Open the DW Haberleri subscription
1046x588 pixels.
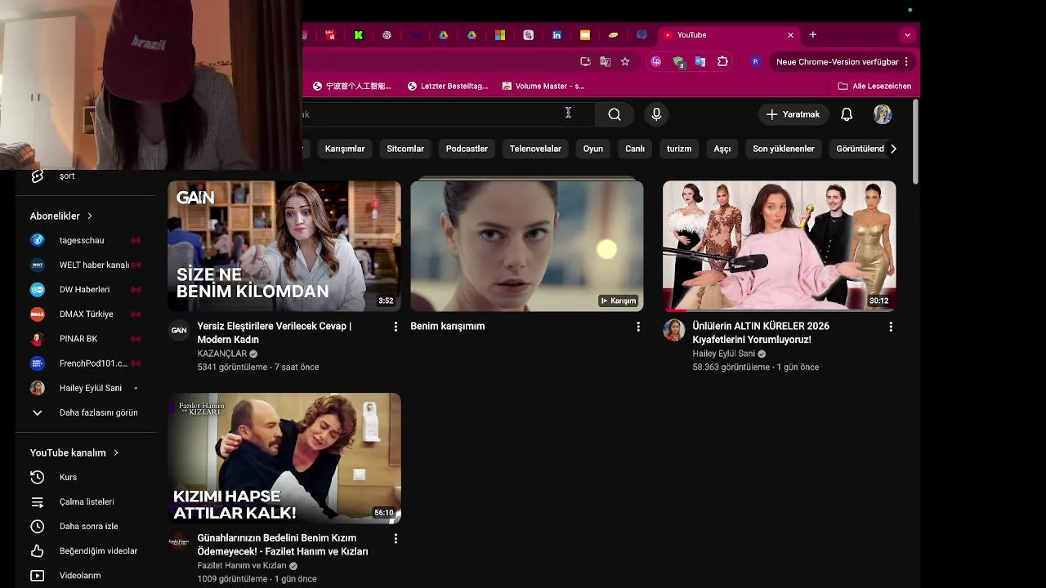[86, 289]
